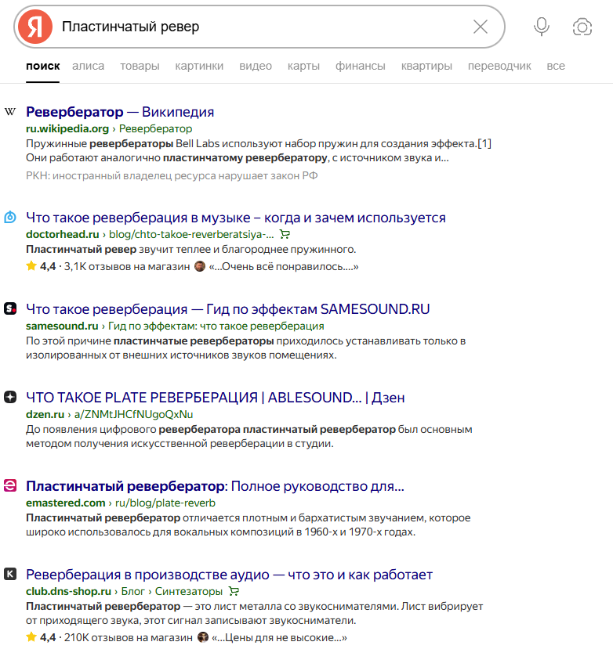This screenshot has height=649, width=613.
Task: Open the переводчик tab
Action: click(499, 66)
